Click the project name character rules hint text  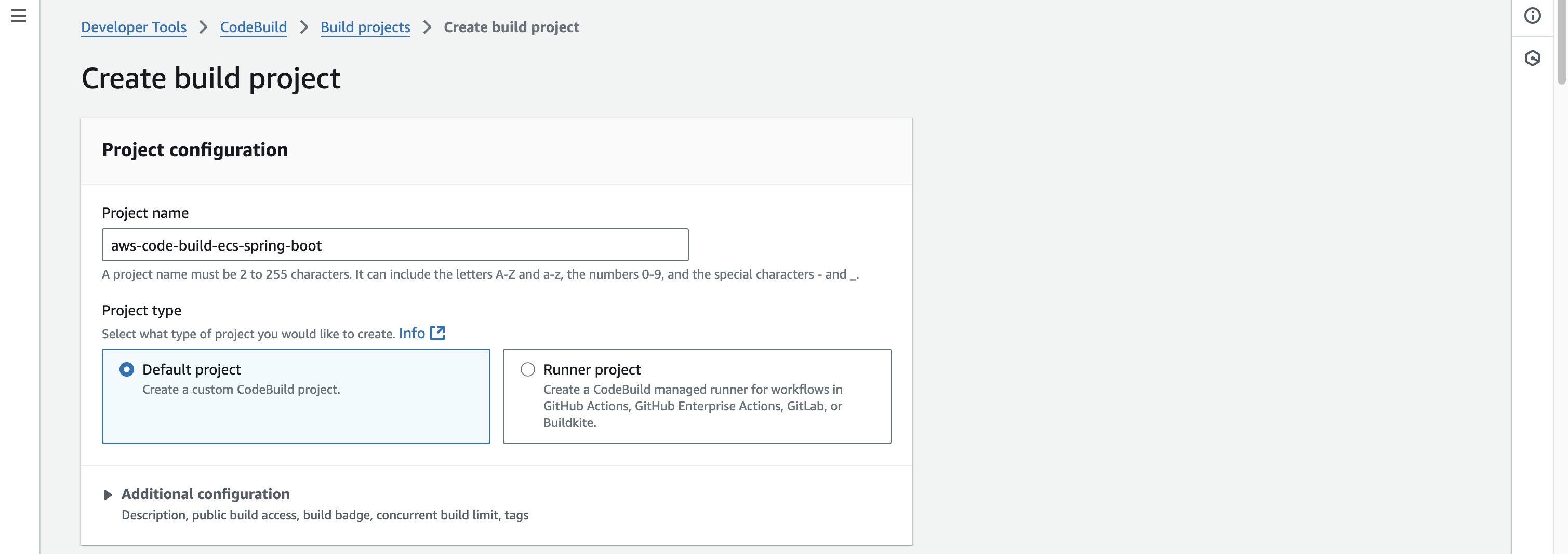point(480,274)
